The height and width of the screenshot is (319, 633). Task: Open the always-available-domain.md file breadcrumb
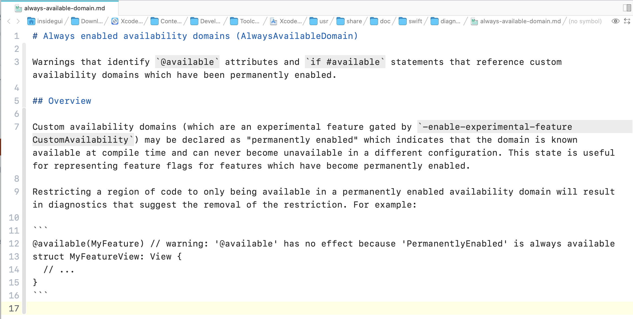516,21
